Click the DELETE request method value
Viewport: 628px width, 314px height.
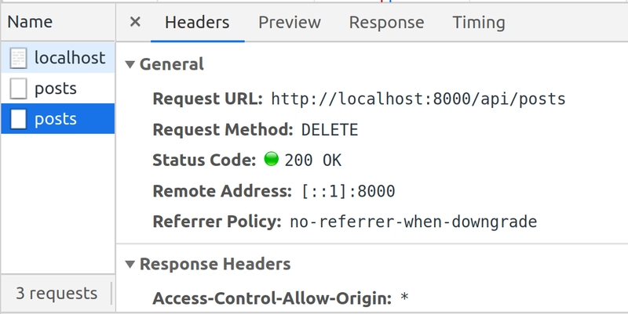tap(330, 130)
